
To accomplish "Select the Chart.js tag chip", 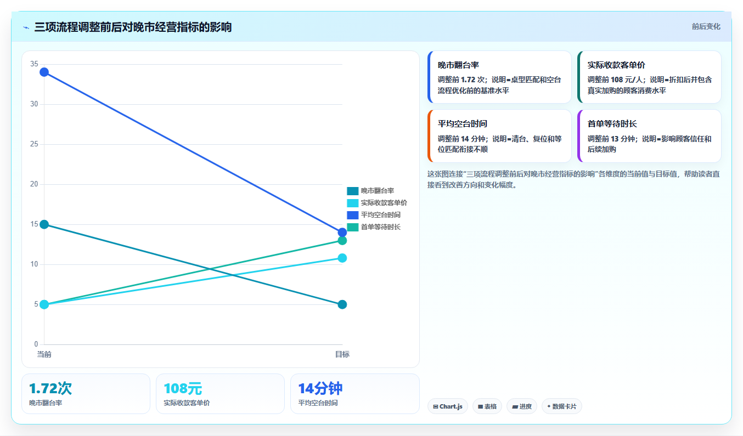I will [x=448, y=406].
